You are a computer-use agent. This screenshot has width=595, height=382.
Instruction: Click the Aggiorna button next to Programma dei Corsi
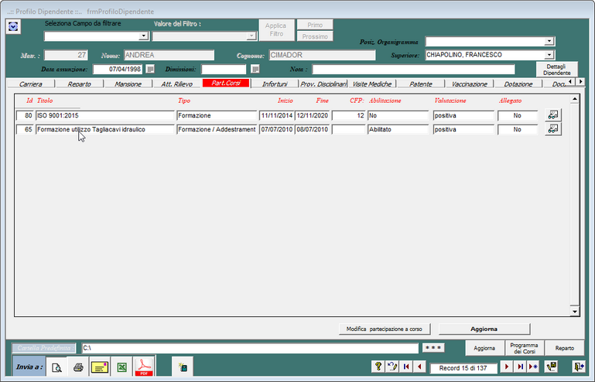484,348
